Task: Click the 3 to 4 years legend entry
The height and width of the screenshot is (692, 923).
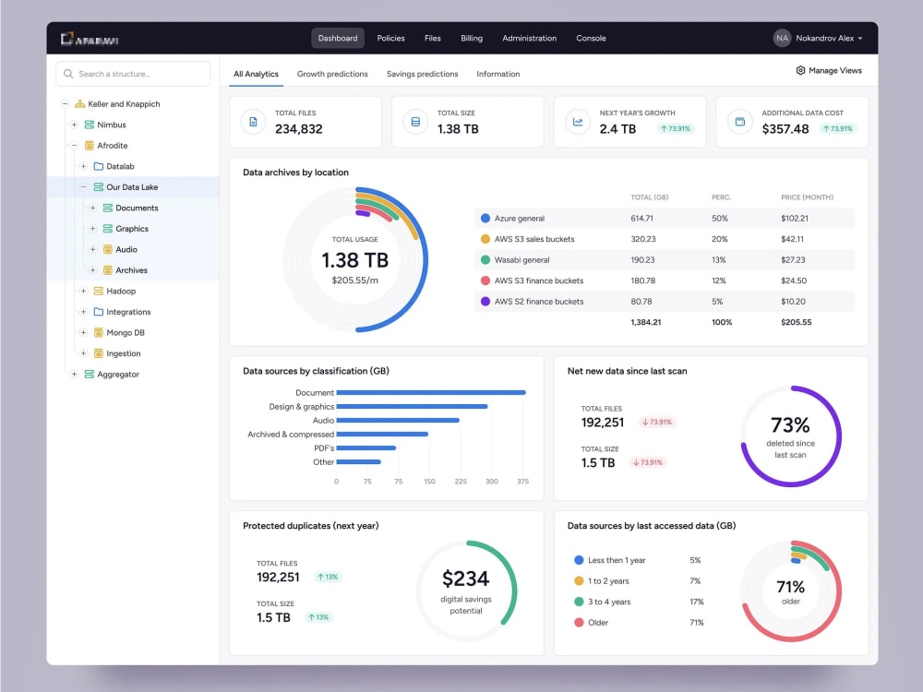Action: (x=602, y=602)
